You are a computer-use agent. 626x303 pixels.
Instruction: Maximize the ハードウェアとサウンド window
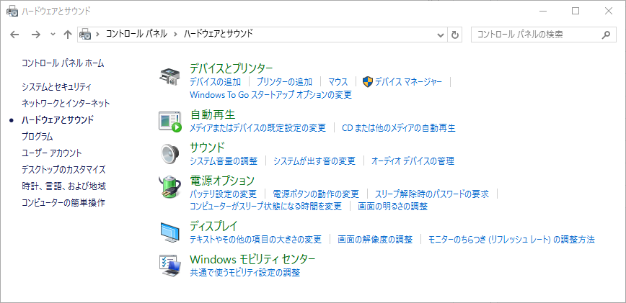click(x=576, y=11)
